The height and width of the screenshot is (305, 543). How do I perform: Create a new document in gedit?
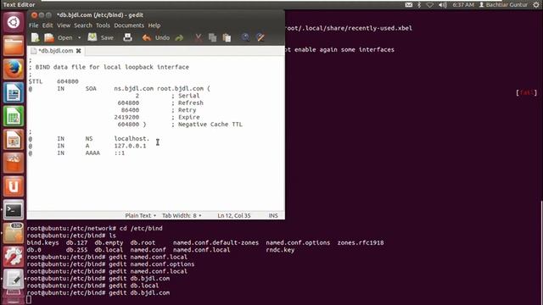point(35,37)
